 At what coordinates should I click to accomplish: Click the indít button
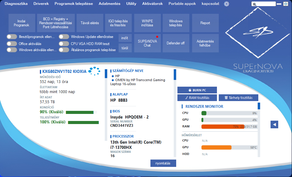tap(125, 38)
